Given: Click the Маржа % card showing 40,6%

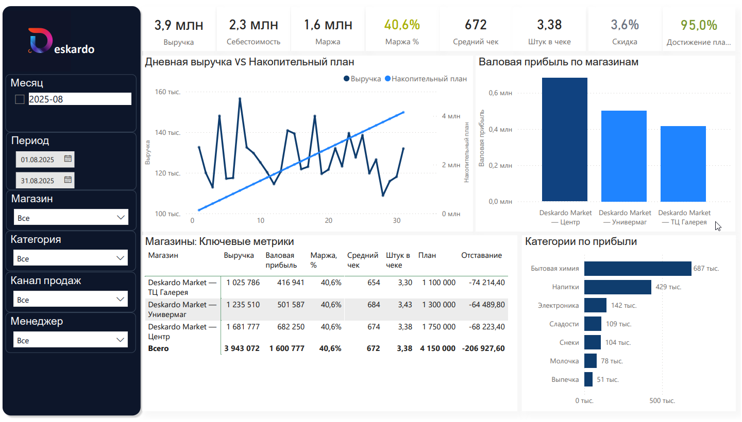Looking at the screenshot, I should click(401, 28).
